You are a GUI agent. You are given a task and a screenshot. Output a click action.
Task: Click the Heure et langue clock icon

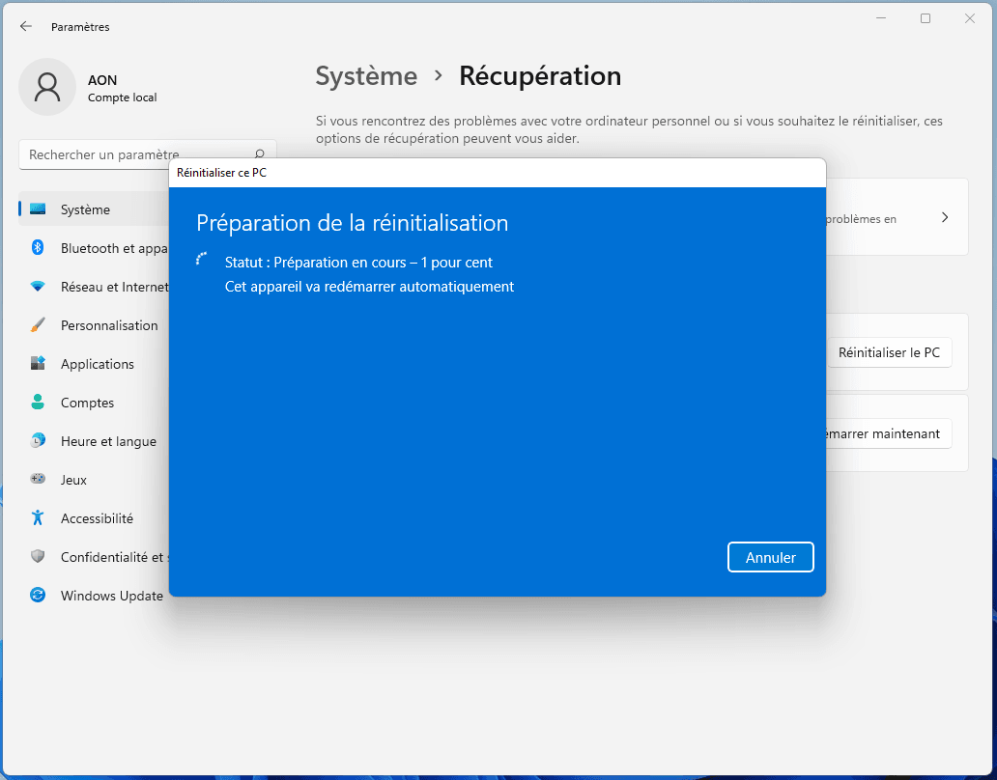coord(38,441)
